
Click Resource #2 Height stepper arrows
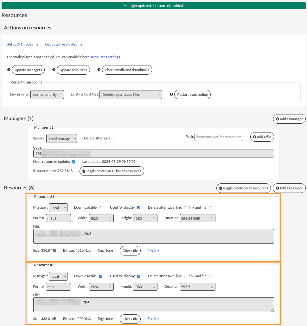pyautogui.click(x=154, y=287)
